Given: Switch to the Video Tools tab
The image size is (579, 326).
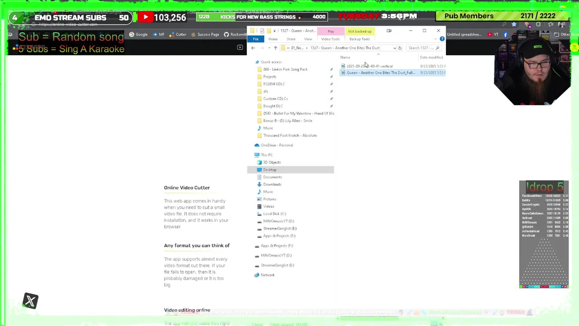Looking at the screenshot, I should click(x=330, y=39).
